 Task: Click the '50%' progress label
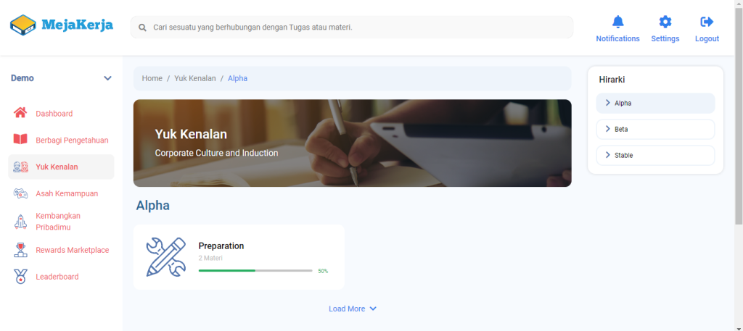323,271
